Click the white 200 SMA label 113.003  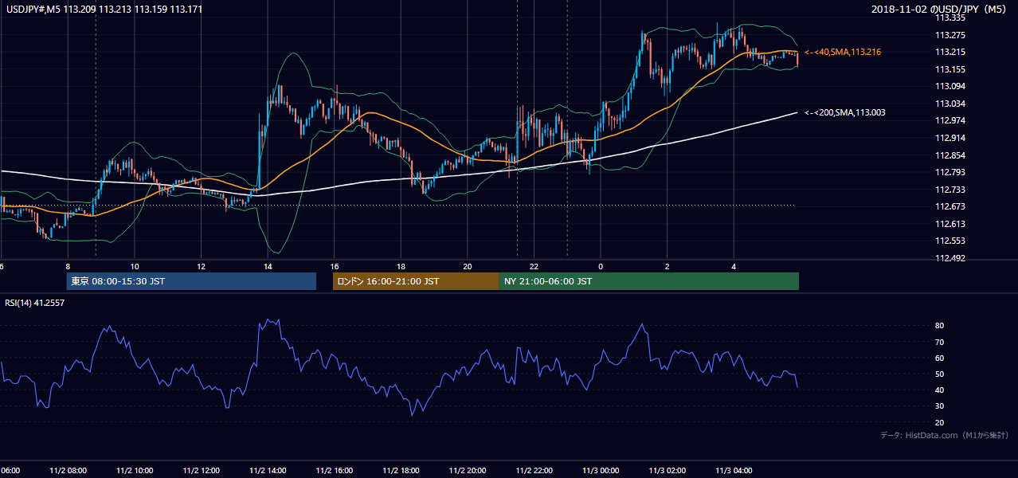(845, 113)
